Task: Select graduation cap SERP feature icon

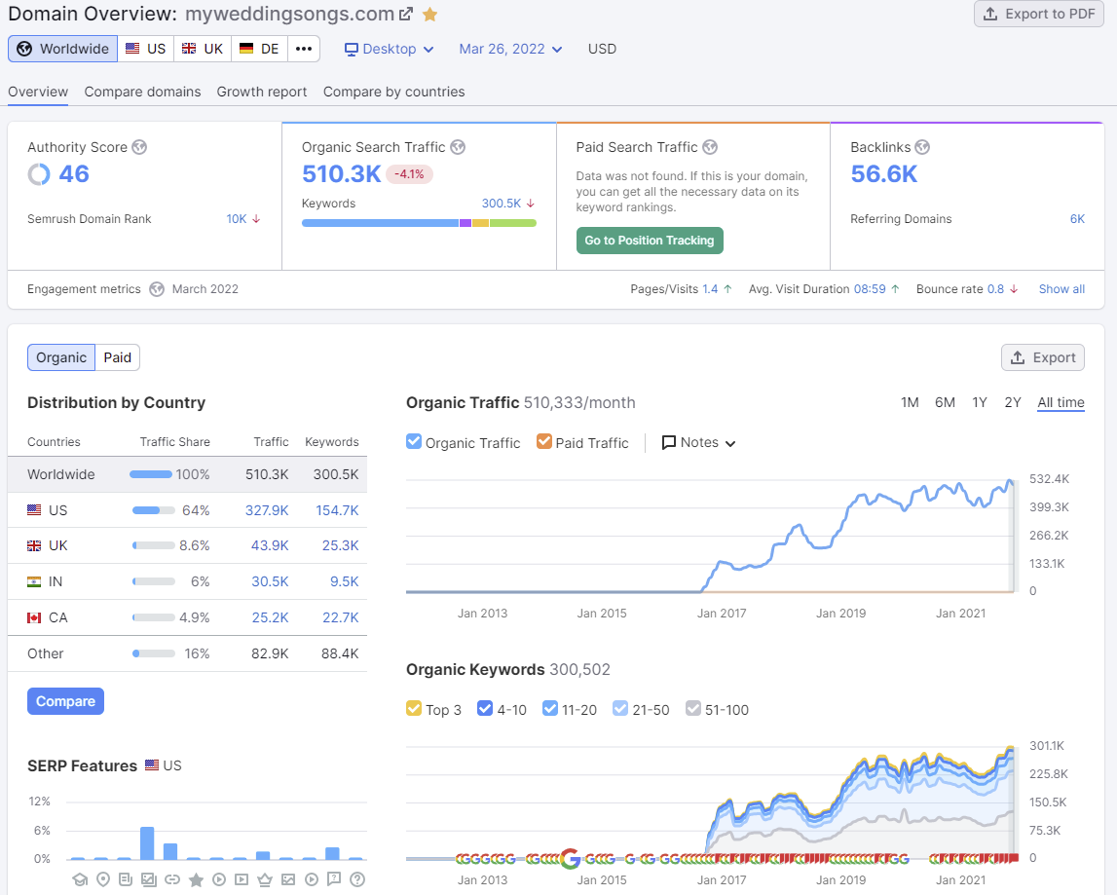Action: 80,879
